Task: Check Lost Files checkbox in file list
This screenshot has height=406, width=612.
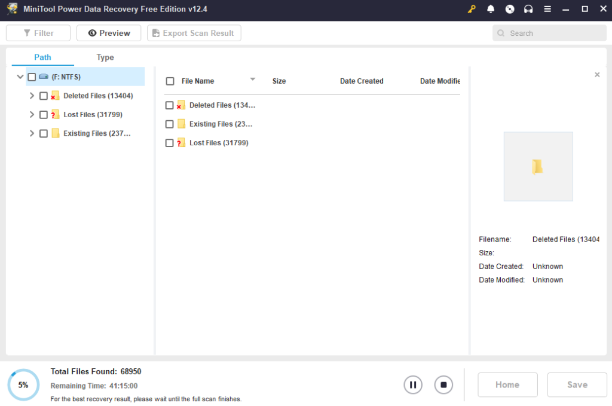Action: coord(169,142)
